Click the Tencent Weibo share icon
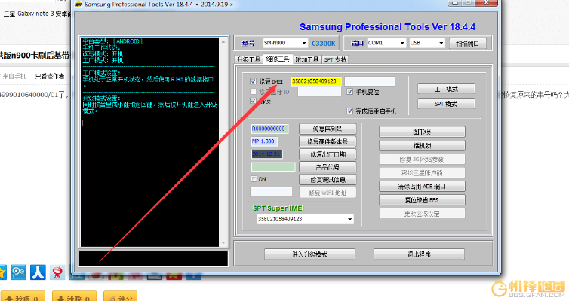 tap(18, 271)
